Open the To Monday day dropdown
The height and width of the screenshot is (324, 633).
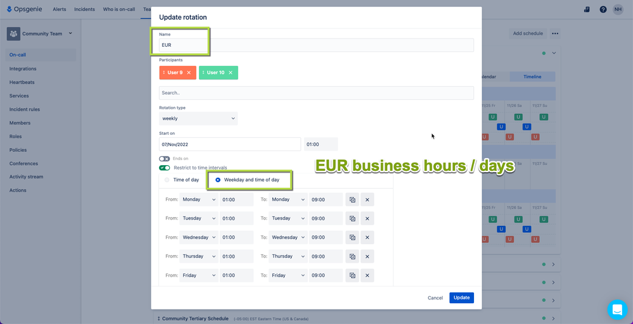point(288,199)
